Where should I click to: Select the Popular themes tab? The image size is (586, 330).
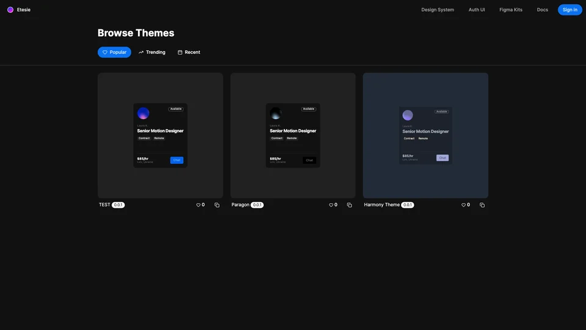click(x=114, y=52)
